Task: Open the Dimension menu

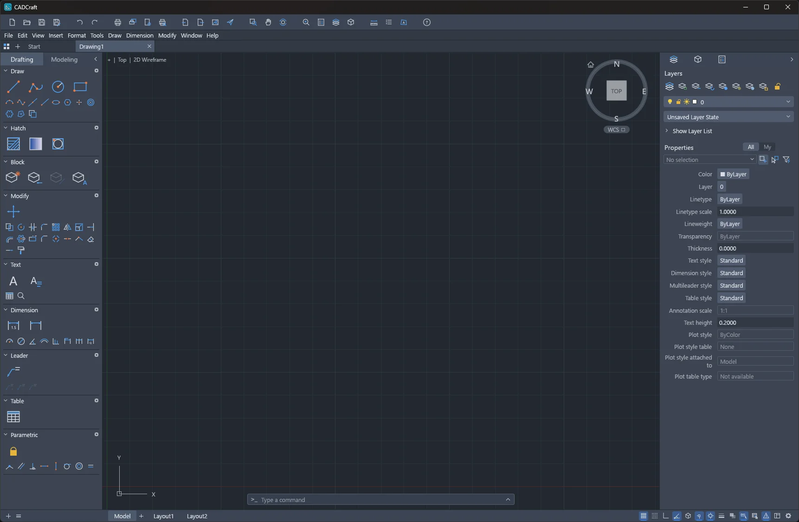Action: (140, 35)
